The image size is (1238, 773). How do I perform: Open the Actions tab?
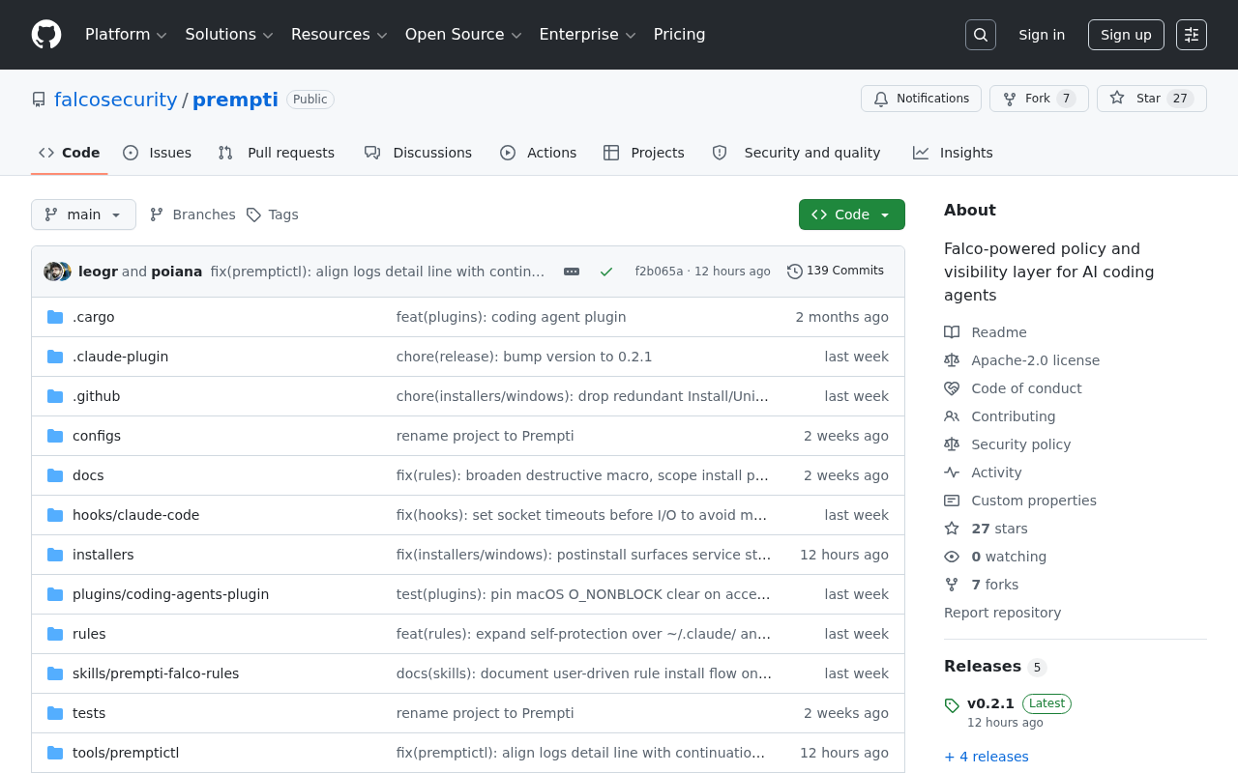coord(539,153)
